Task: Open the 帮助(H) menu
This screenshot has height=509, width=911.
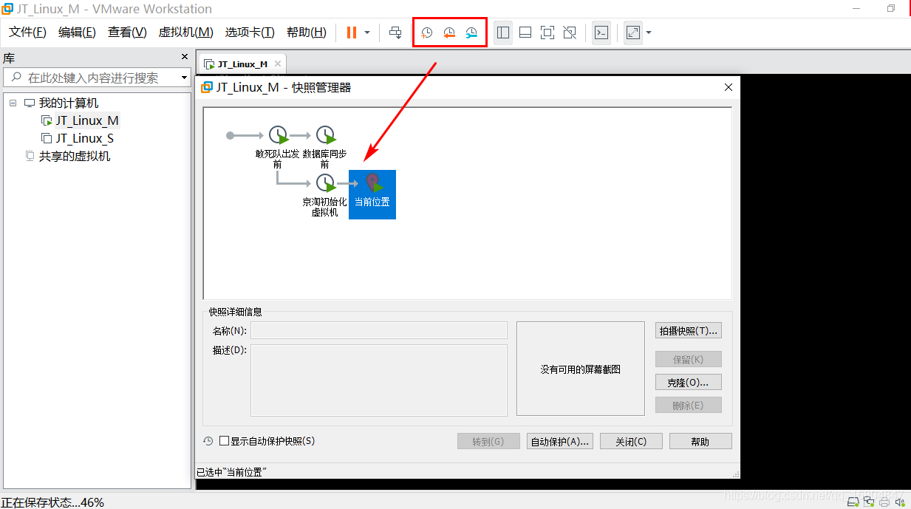Action: pyautogui.click(x=306, y=33)
